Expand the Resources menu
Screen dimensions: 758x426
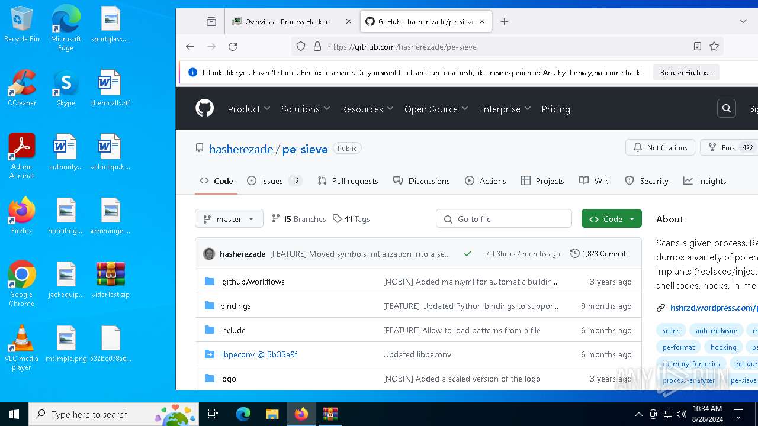click(x=367, y=109)
